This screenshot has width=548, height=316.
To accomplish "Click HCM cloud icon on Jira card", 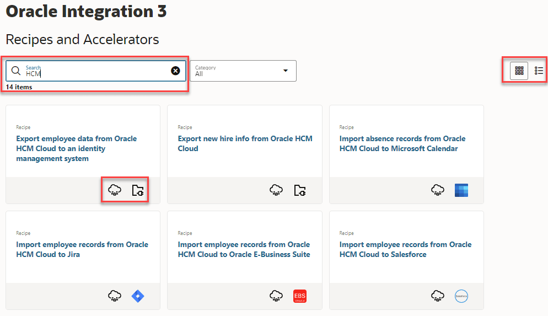I will [x=115, y=296].
